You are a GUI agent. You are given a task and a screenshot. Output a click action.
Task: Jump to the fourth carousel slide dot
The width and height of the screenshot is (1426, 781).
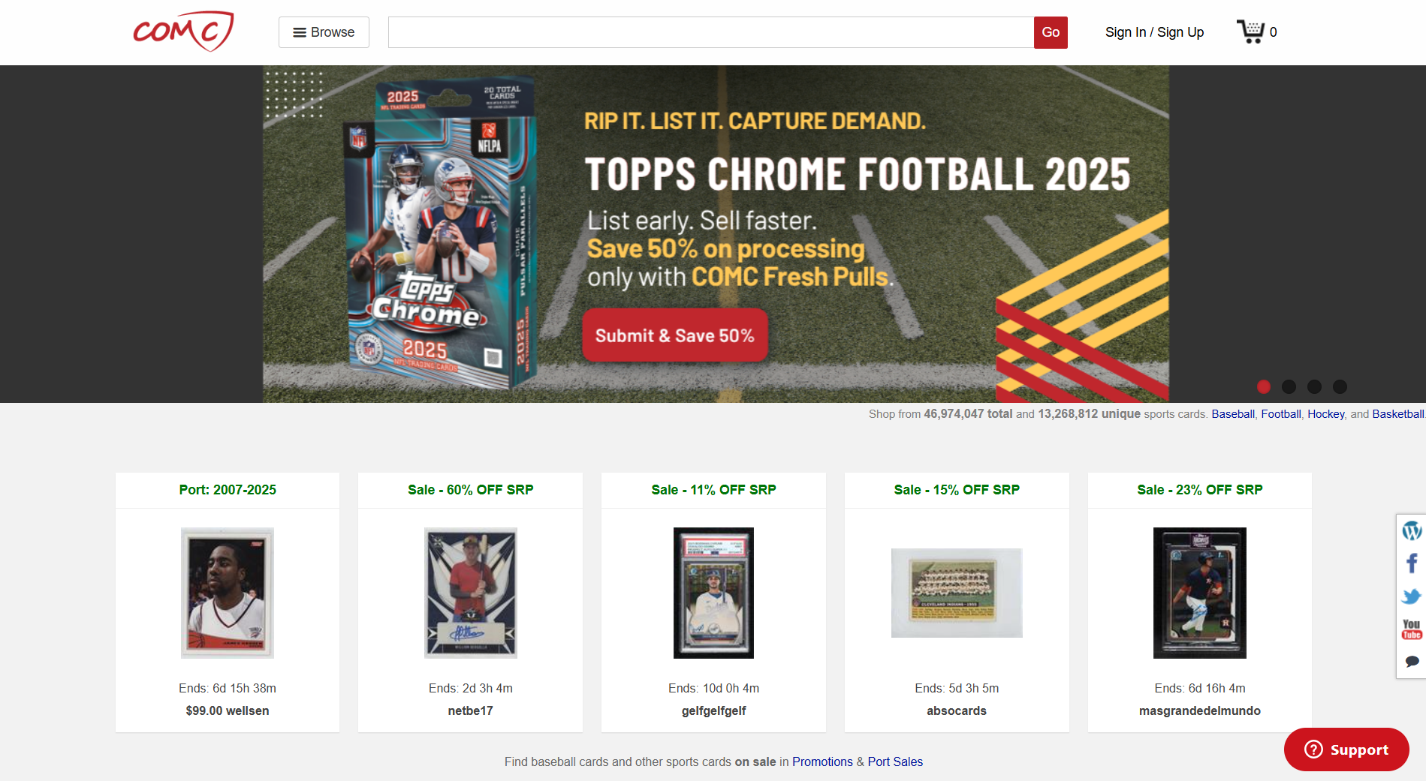coord(1340,386)
